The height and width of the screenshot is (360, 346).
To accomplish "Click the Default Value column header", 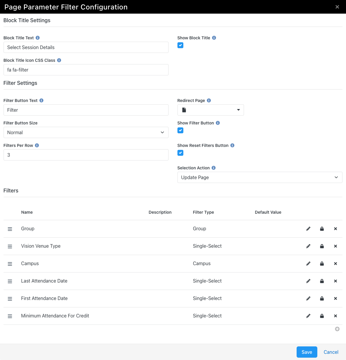I will click(268, 212).
